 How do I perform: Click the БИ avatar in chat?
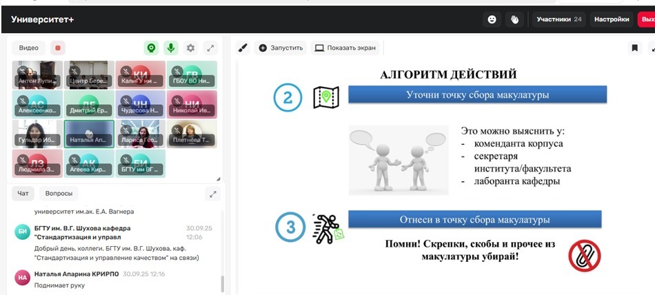coord(21,232)
